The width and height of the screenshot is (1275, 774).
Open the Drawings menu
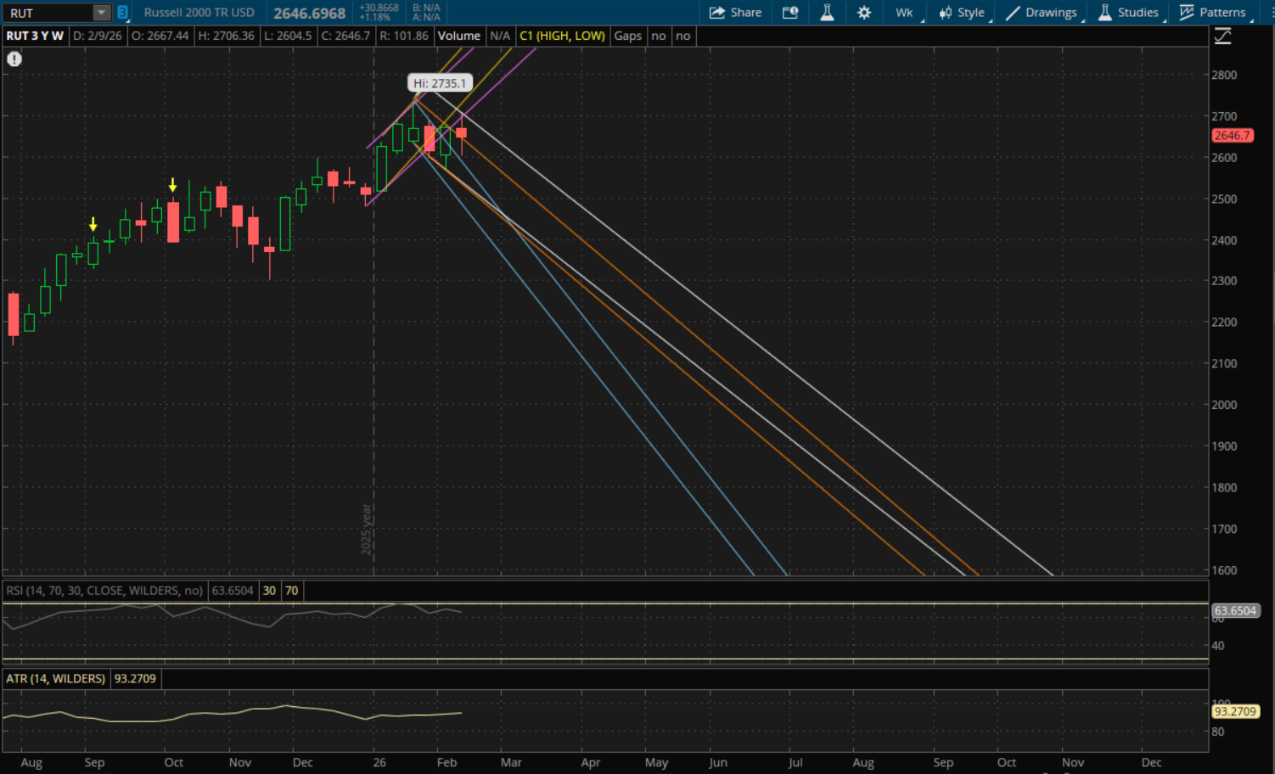tap(1042, 13)
